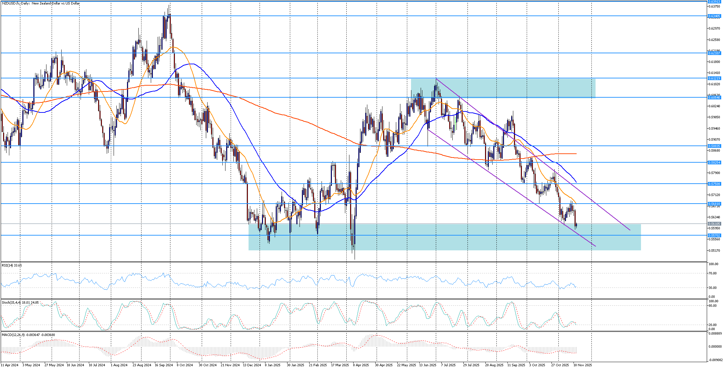
Task: Click the 0.58835 horizontal line label
Action: click(x=714, y=146)
